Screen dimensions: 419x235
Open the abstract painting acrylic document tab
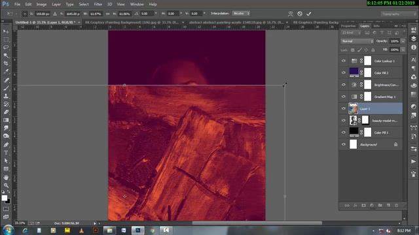(x=236, y=22)
